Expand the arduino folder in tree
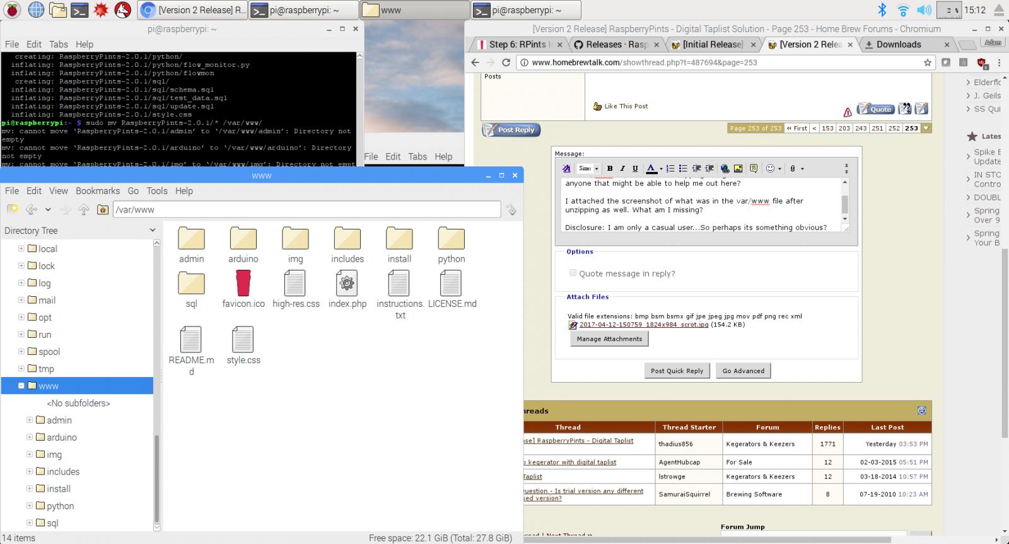The image size is (1009, 544). [x=30, y=437]
